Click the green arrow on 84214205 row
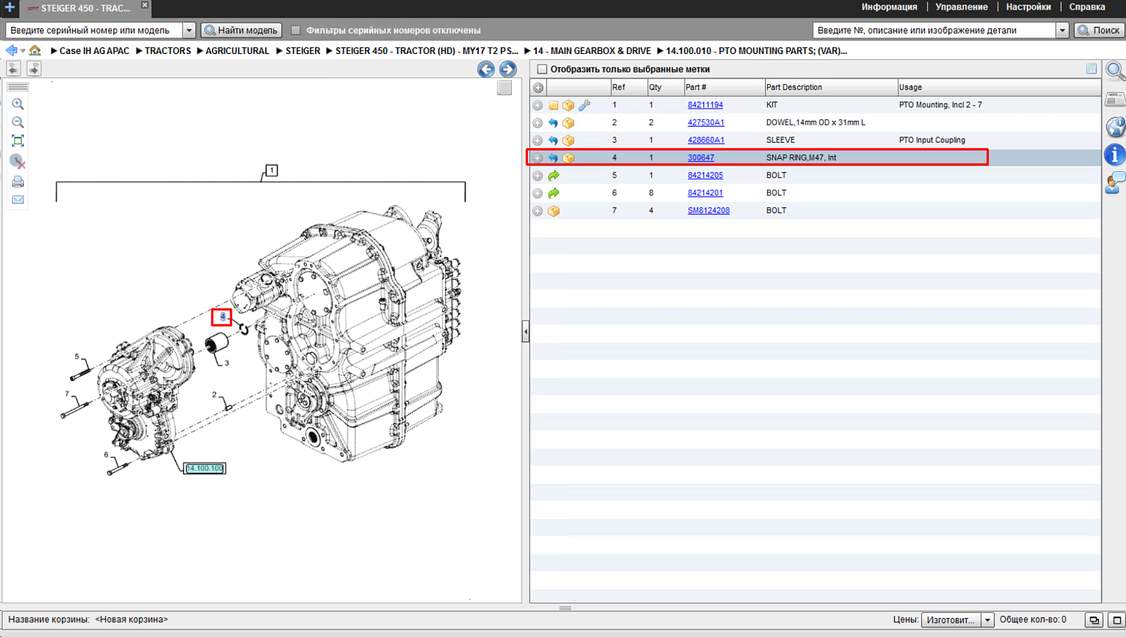Screen dimensions: 1126x637 (553, 176)
